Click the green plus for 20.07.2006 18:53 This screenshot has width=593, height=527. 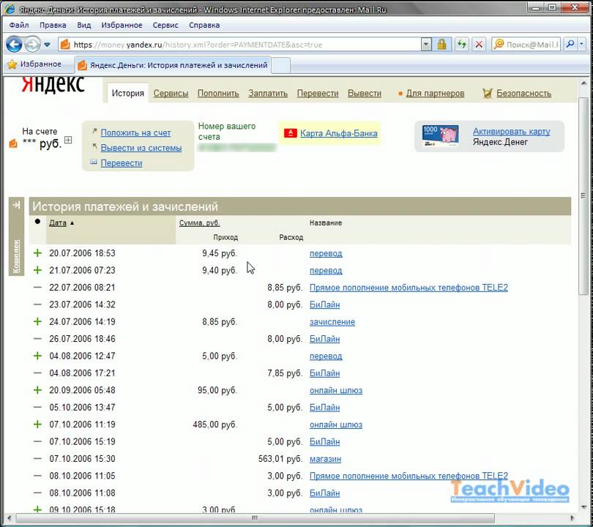point(37,253)
